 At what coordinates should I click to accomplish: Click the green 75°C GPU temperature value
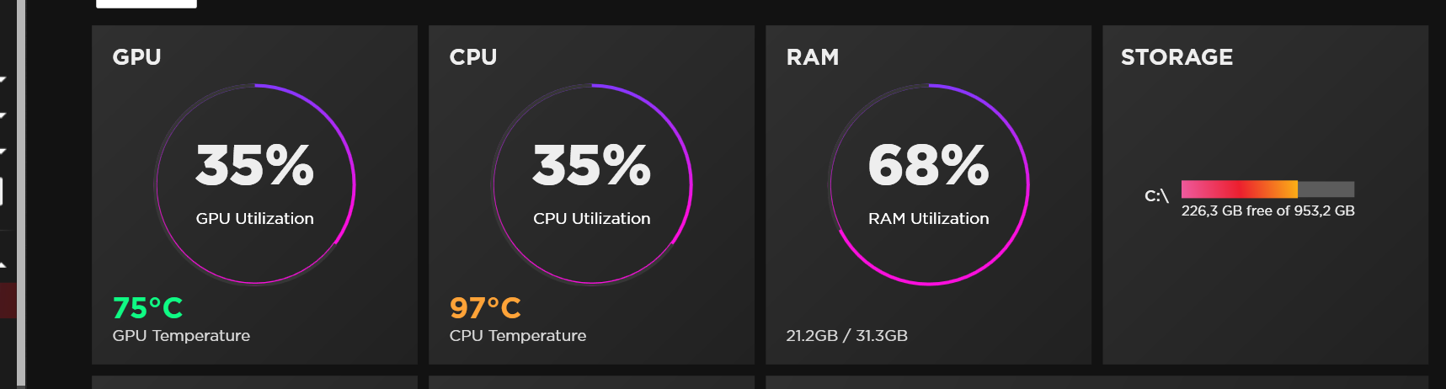pyautogui.click(x=147, y=308)
